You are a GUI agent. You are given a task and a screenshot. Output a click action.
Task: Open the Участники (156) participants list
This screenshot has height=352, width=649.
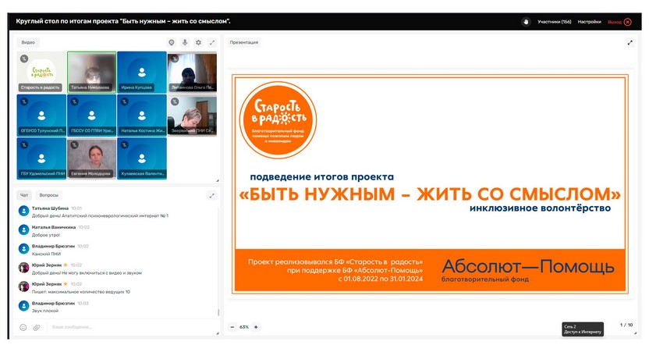[x=554, y=22]
